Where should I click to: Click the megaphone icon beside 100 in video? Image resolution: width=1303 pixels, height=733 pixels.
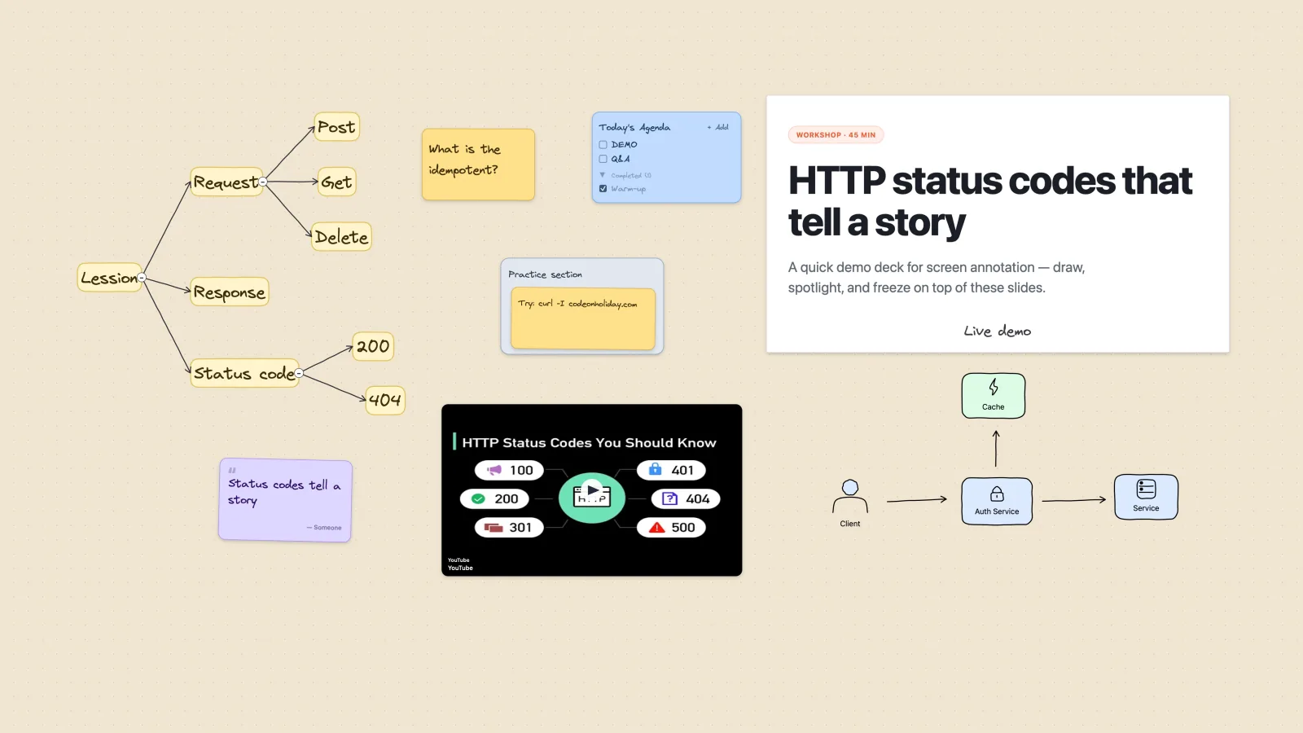pos(494,470)
